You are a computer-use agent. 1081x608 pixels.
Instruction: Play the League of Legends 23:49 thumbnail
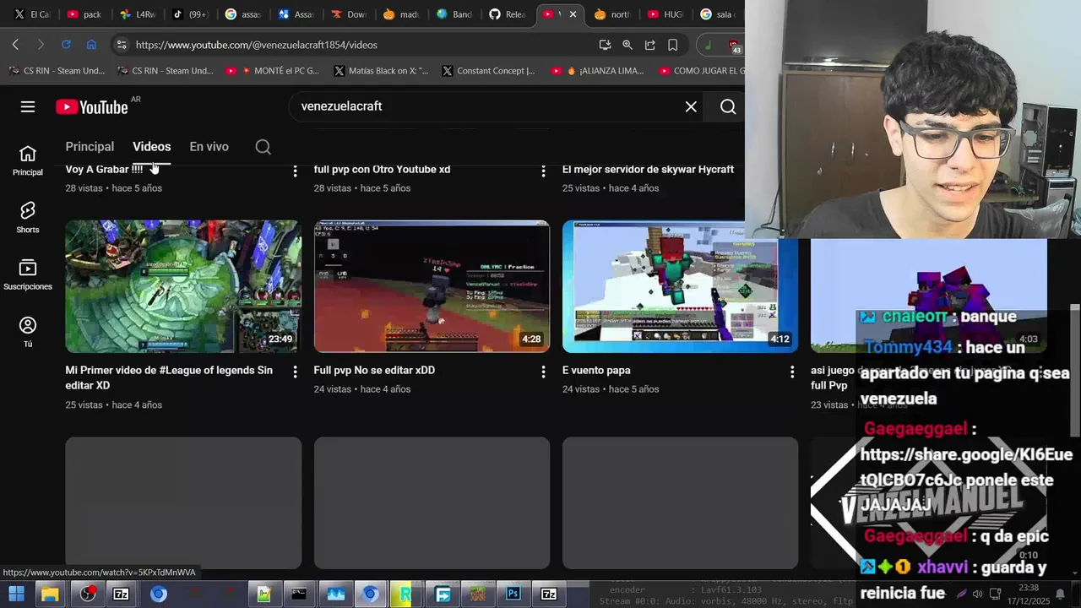click(183, 286)
